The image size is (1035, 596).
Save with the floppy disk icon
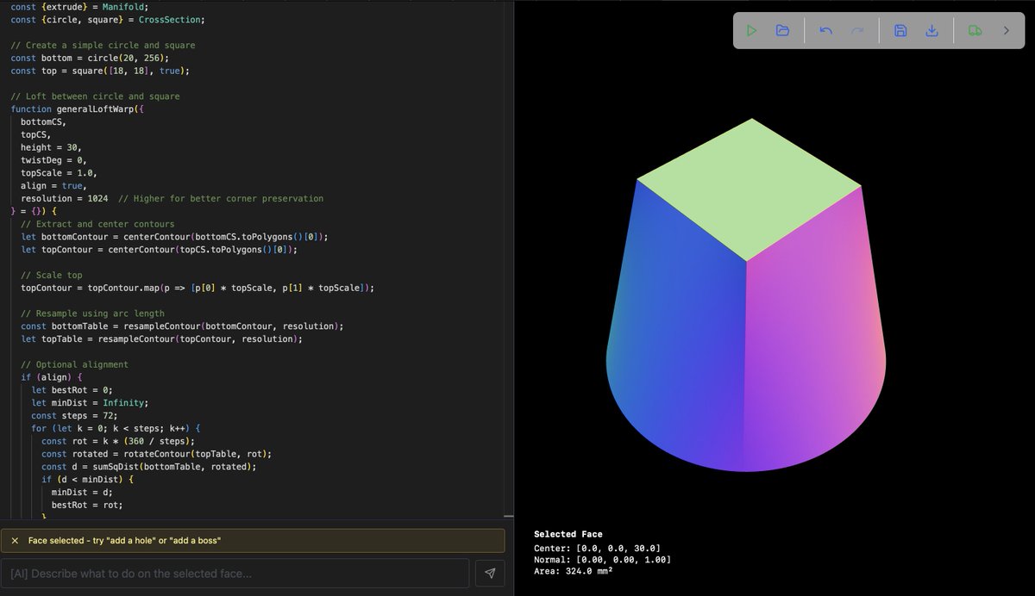click(900, 31)
